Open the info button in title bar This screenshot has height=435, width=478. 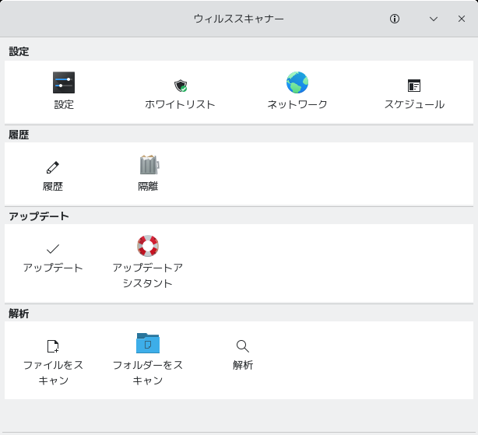coord(395,19)
